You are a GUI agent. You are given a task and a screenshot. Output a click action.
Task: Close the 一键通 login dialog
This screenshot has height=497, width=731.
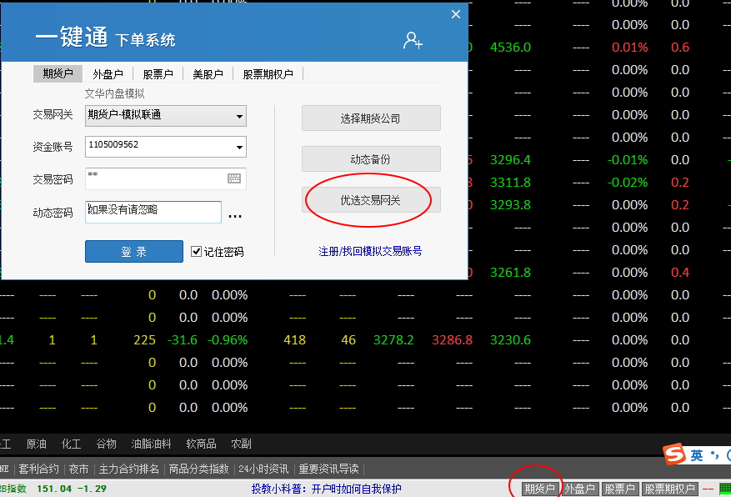[456, 14]
